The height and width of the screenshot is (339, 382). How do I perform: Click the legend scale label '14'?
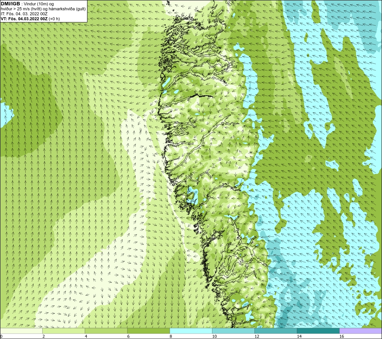click(299, 336)
